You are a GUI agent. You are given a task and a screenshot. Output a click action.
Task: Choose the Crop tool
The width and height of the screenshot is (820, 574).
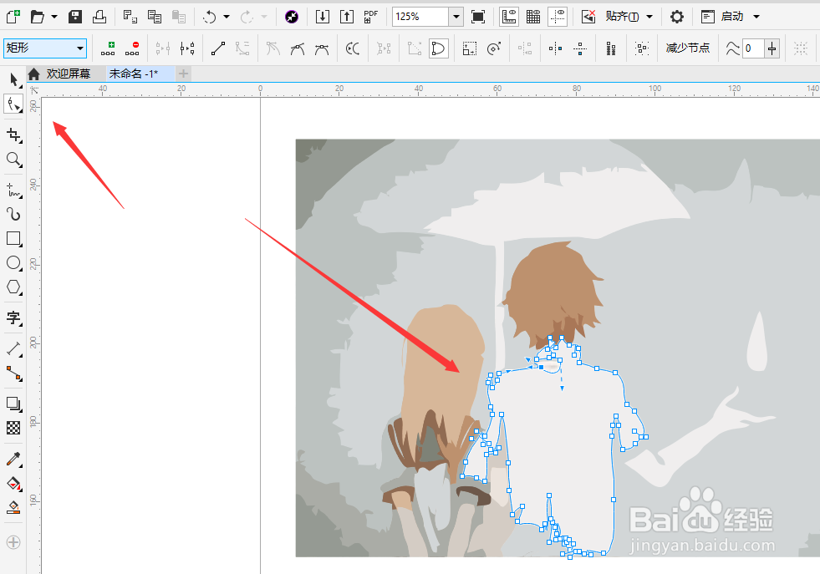pos(13,135)
